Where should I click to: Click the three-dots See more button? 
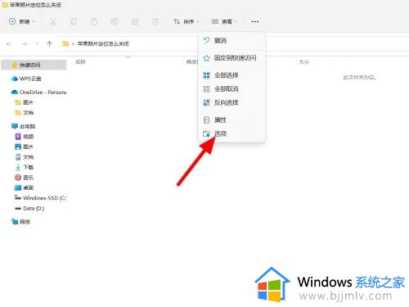point(255,21)
